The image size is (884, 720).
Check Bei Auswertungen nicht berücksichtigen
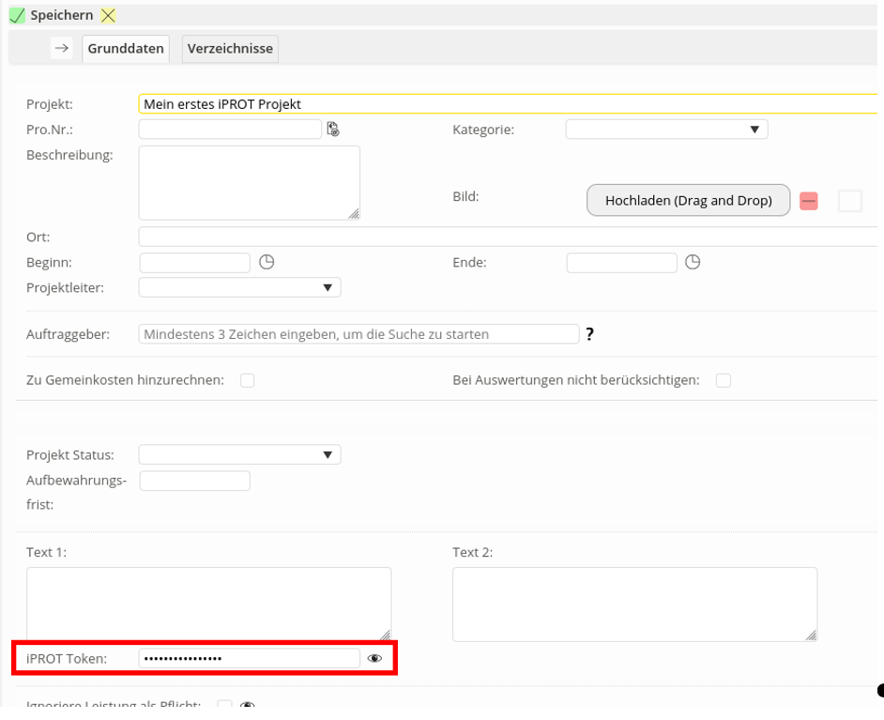pos(724,380)
